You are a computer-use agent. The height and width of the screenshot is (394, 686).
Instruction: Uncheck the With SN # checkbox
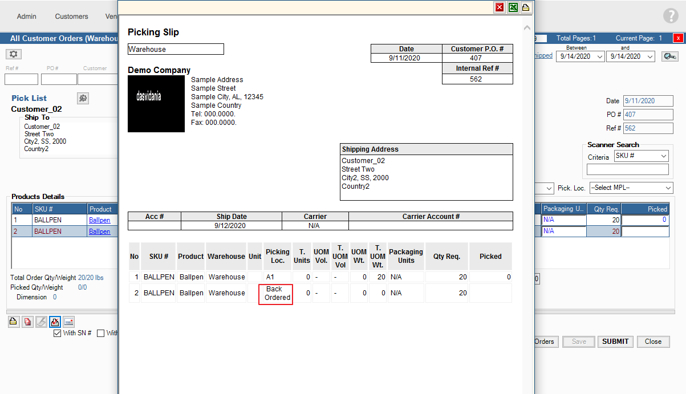(x=57, y=333)
